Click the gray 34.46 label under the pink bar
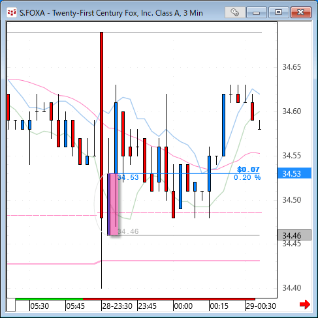This screenshot has height=318, width=318. tap(128, 231)
